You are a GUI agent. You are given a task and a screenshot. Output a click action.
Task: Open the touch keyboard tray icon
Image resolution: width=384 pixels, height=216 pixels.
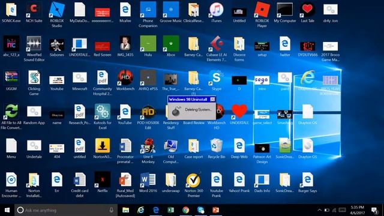[x=342, y=210]
